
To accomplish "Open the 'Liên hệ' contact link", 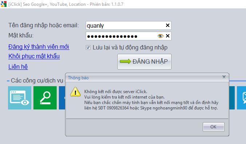I will point(18,67).
